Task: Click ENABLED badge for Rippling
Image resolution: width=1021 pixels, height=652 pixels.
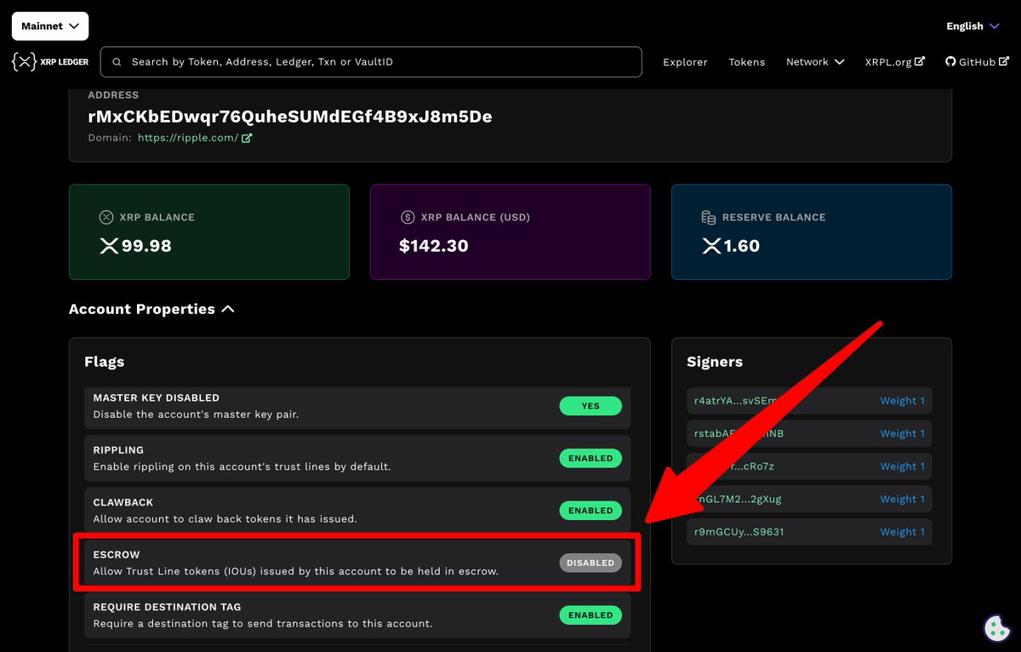Action: [590, 458]
